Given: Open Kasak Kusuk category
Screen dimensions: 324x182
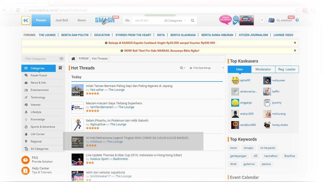Looking at the screenshot, I should tap(39, 75).
